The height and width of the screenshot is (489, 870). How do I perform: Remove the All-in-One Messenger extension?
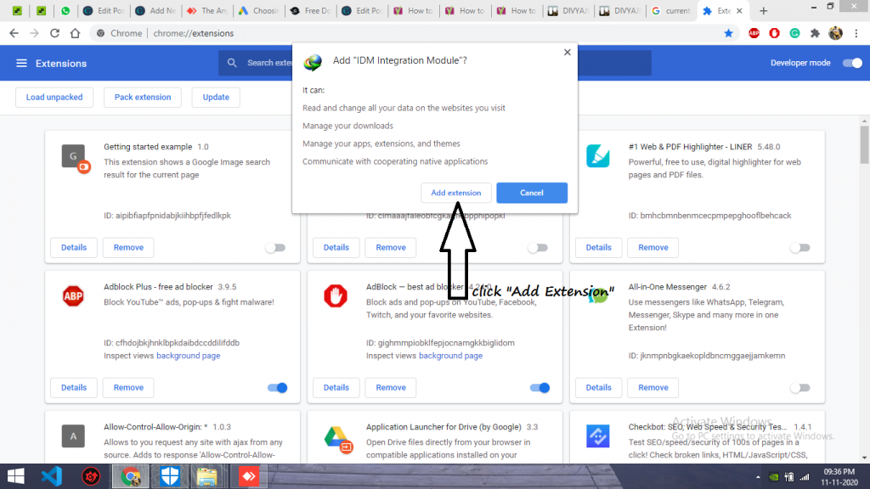pyautogui.click(x=653, y=387)
